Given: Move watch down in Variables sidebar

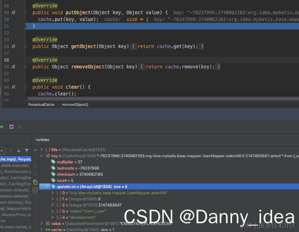Looking at the screenshot, I should pyautogui.click(x=35, y=174).
